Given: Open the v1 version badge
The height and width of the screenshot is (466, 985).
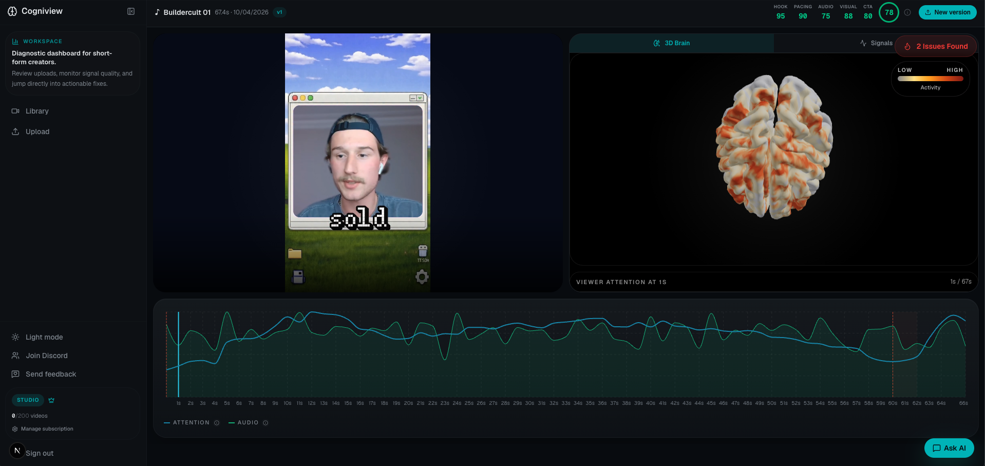Looking at the screenshot, I should pyautogui.click(x=279, y=12).
